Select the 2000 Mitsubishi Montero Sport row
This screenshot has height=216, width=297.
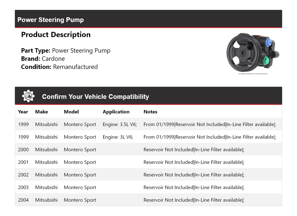(x=148, y=150)
